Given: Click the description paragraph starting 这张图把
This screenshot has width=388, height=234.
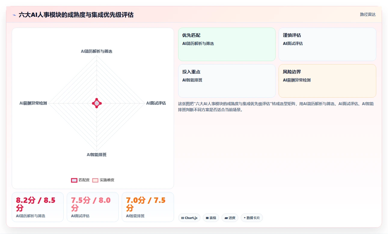Looking at the screenshot, I should click(x=276, y=107).
